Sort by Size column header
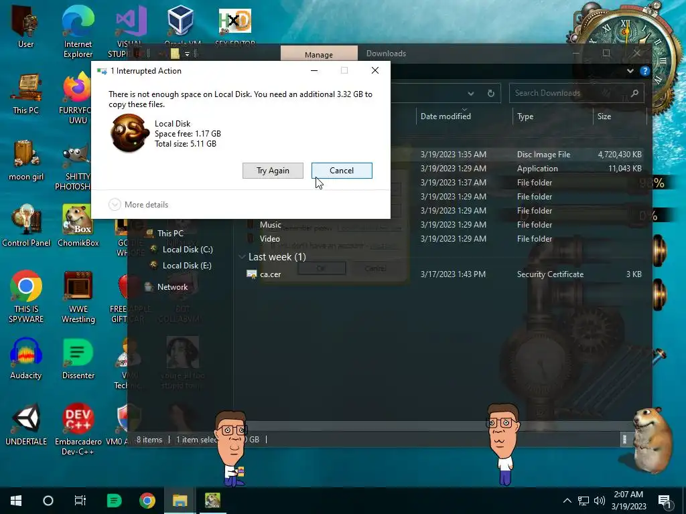The image size is (686, 514). coord(620,116)
